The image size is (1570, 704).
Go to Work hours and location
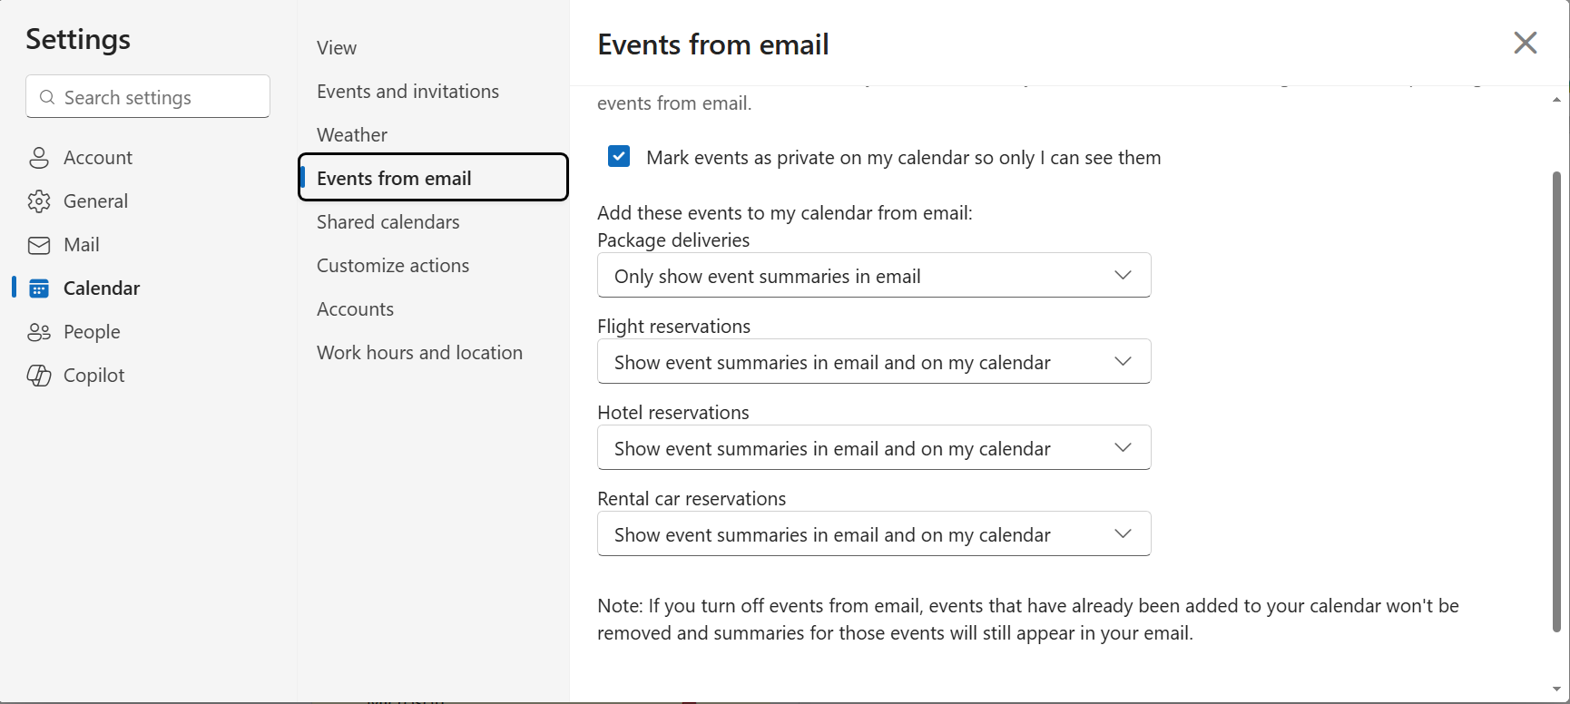419,353
